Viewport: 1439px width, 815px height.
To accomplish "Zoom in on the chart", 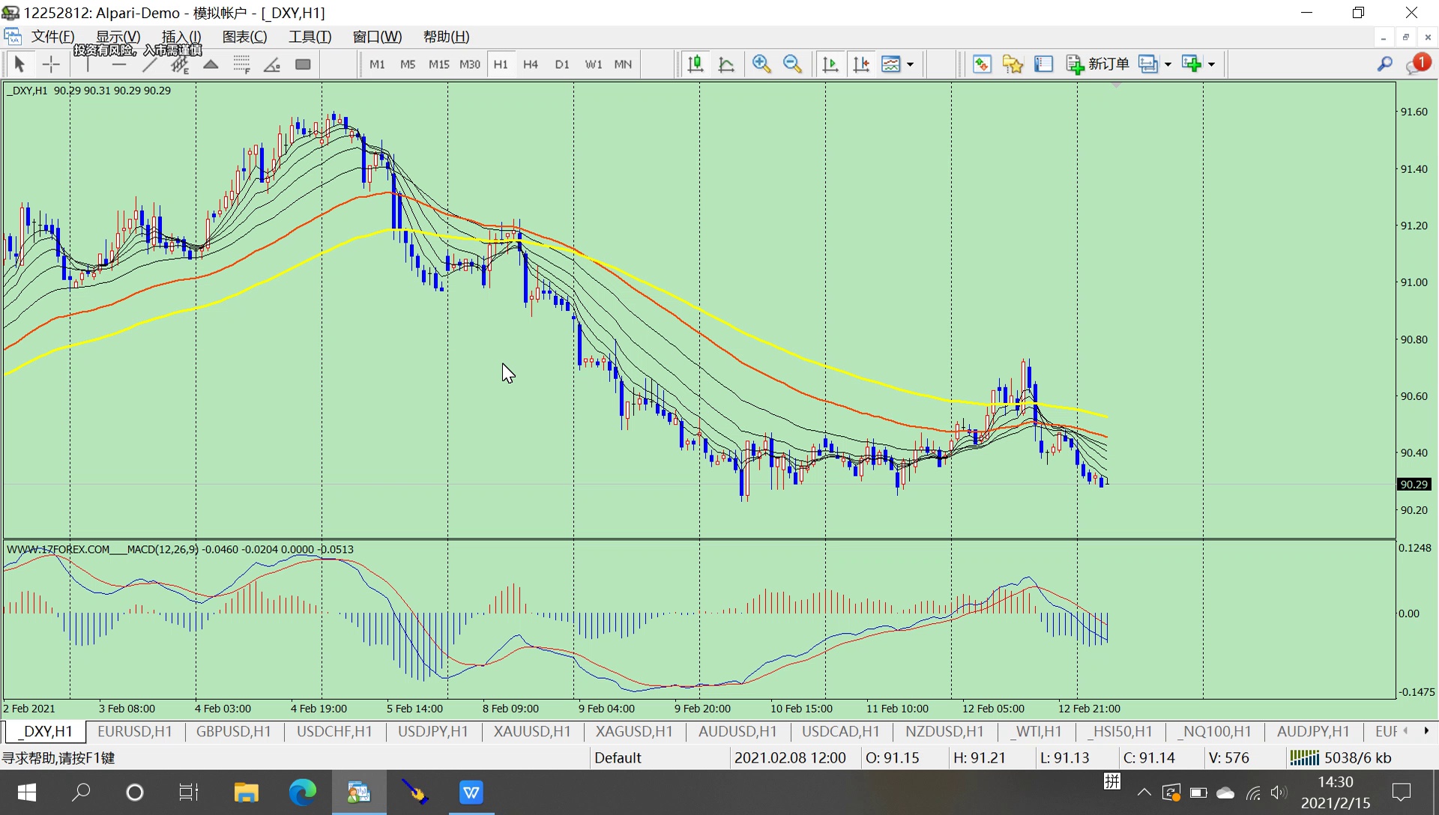I will [761, 64].
